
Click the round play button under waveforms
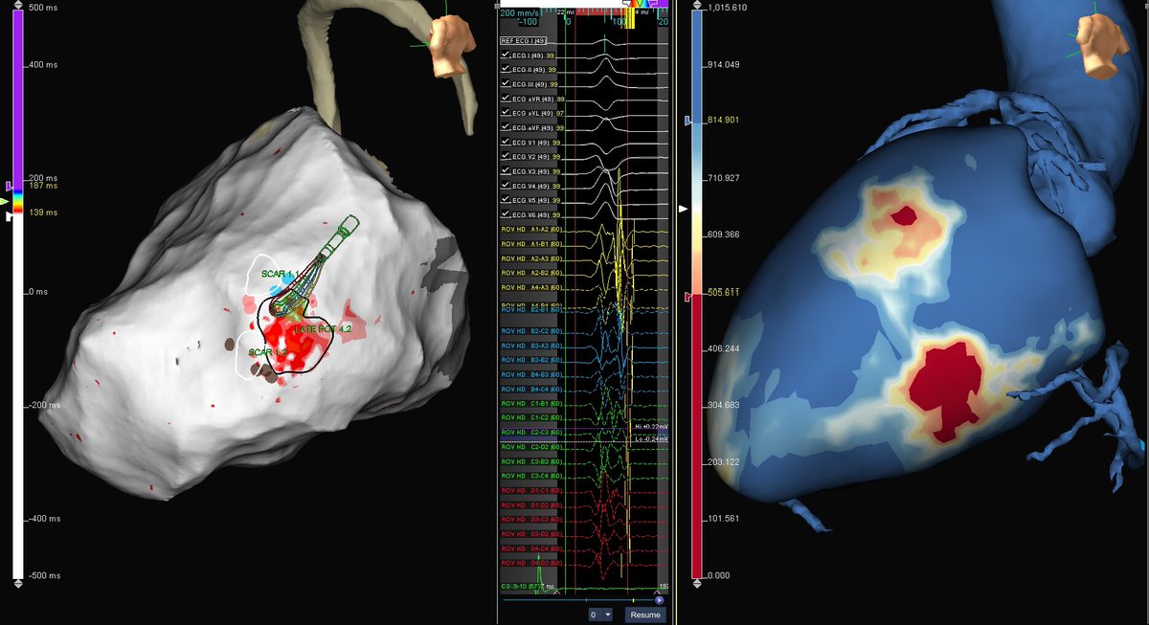(x=660, y=600)
